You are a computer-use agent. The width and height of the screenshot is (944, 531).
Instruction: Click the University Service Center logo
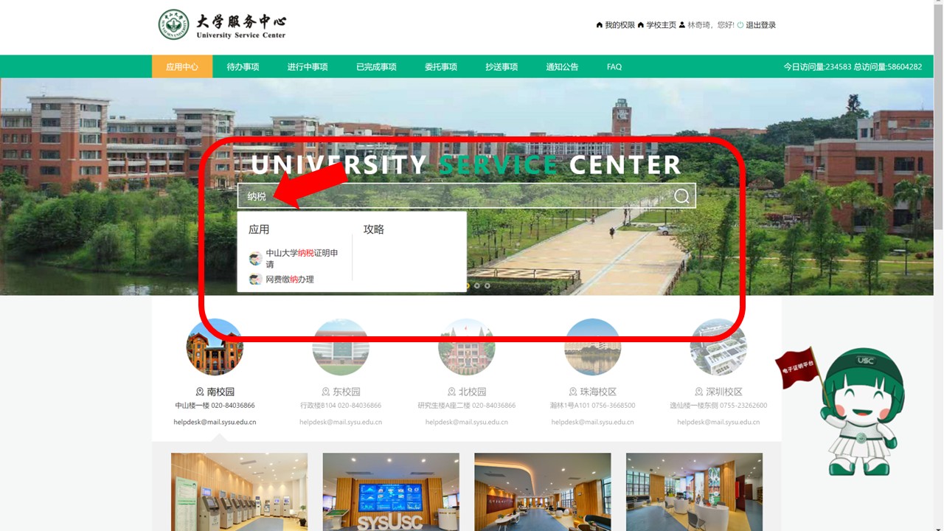222,24
